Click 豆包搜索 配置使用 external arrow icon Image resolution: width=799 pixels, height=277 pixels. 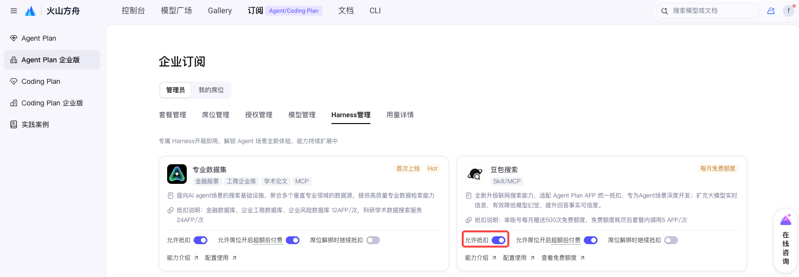(532, 258)
